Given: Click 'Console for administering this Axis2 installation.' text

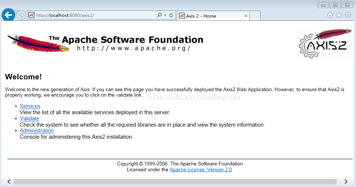Looking at the screenshot, I should pos(76,137).
